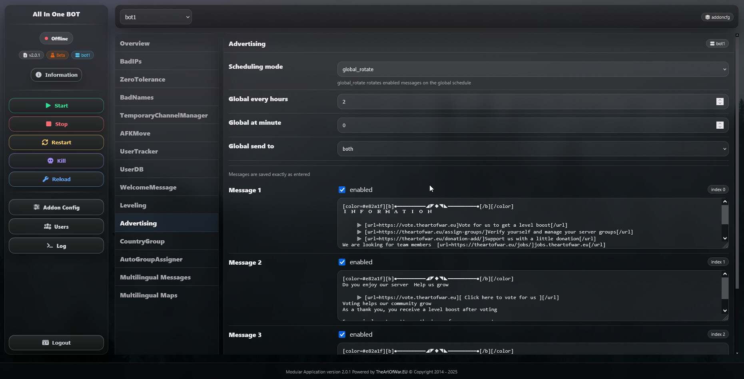
Task: Click the green Start play icon
Action: coord(48,106)
